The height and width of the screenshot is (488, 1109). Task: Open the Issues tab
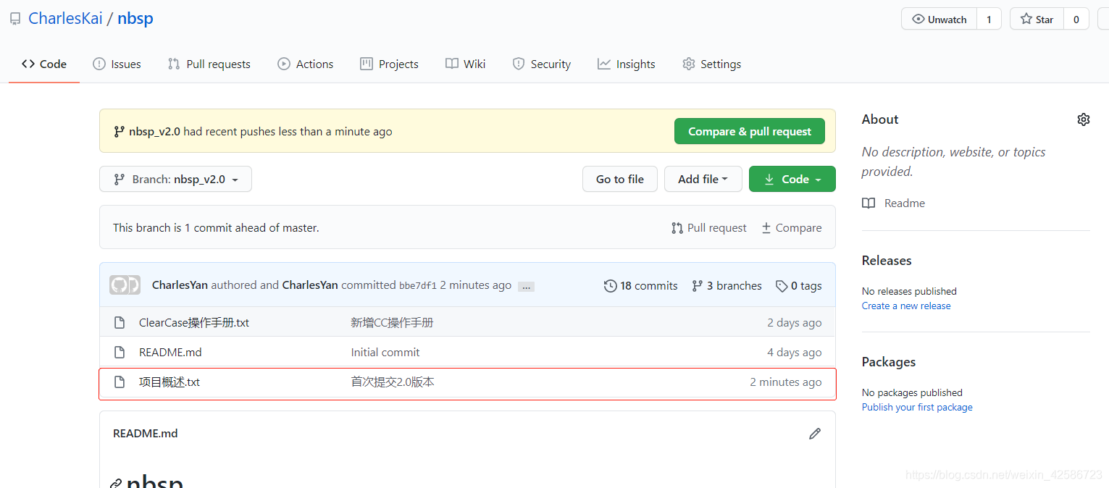click(117, 64)
